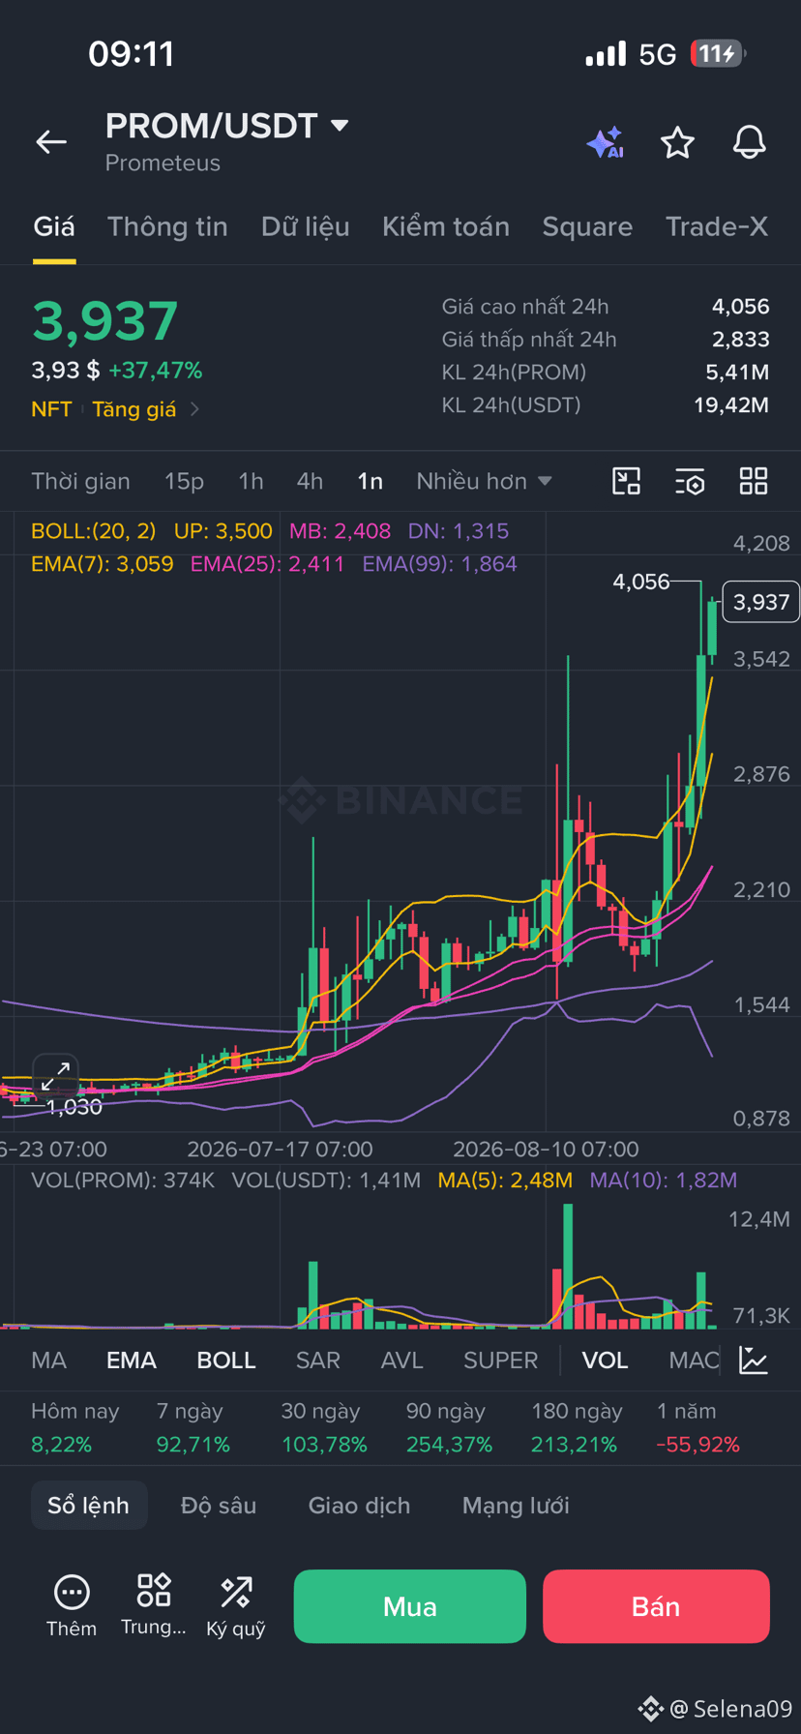Open the Tăng giá tag chevron
The width and height of the screenshot is (801, 1734).
195,409
